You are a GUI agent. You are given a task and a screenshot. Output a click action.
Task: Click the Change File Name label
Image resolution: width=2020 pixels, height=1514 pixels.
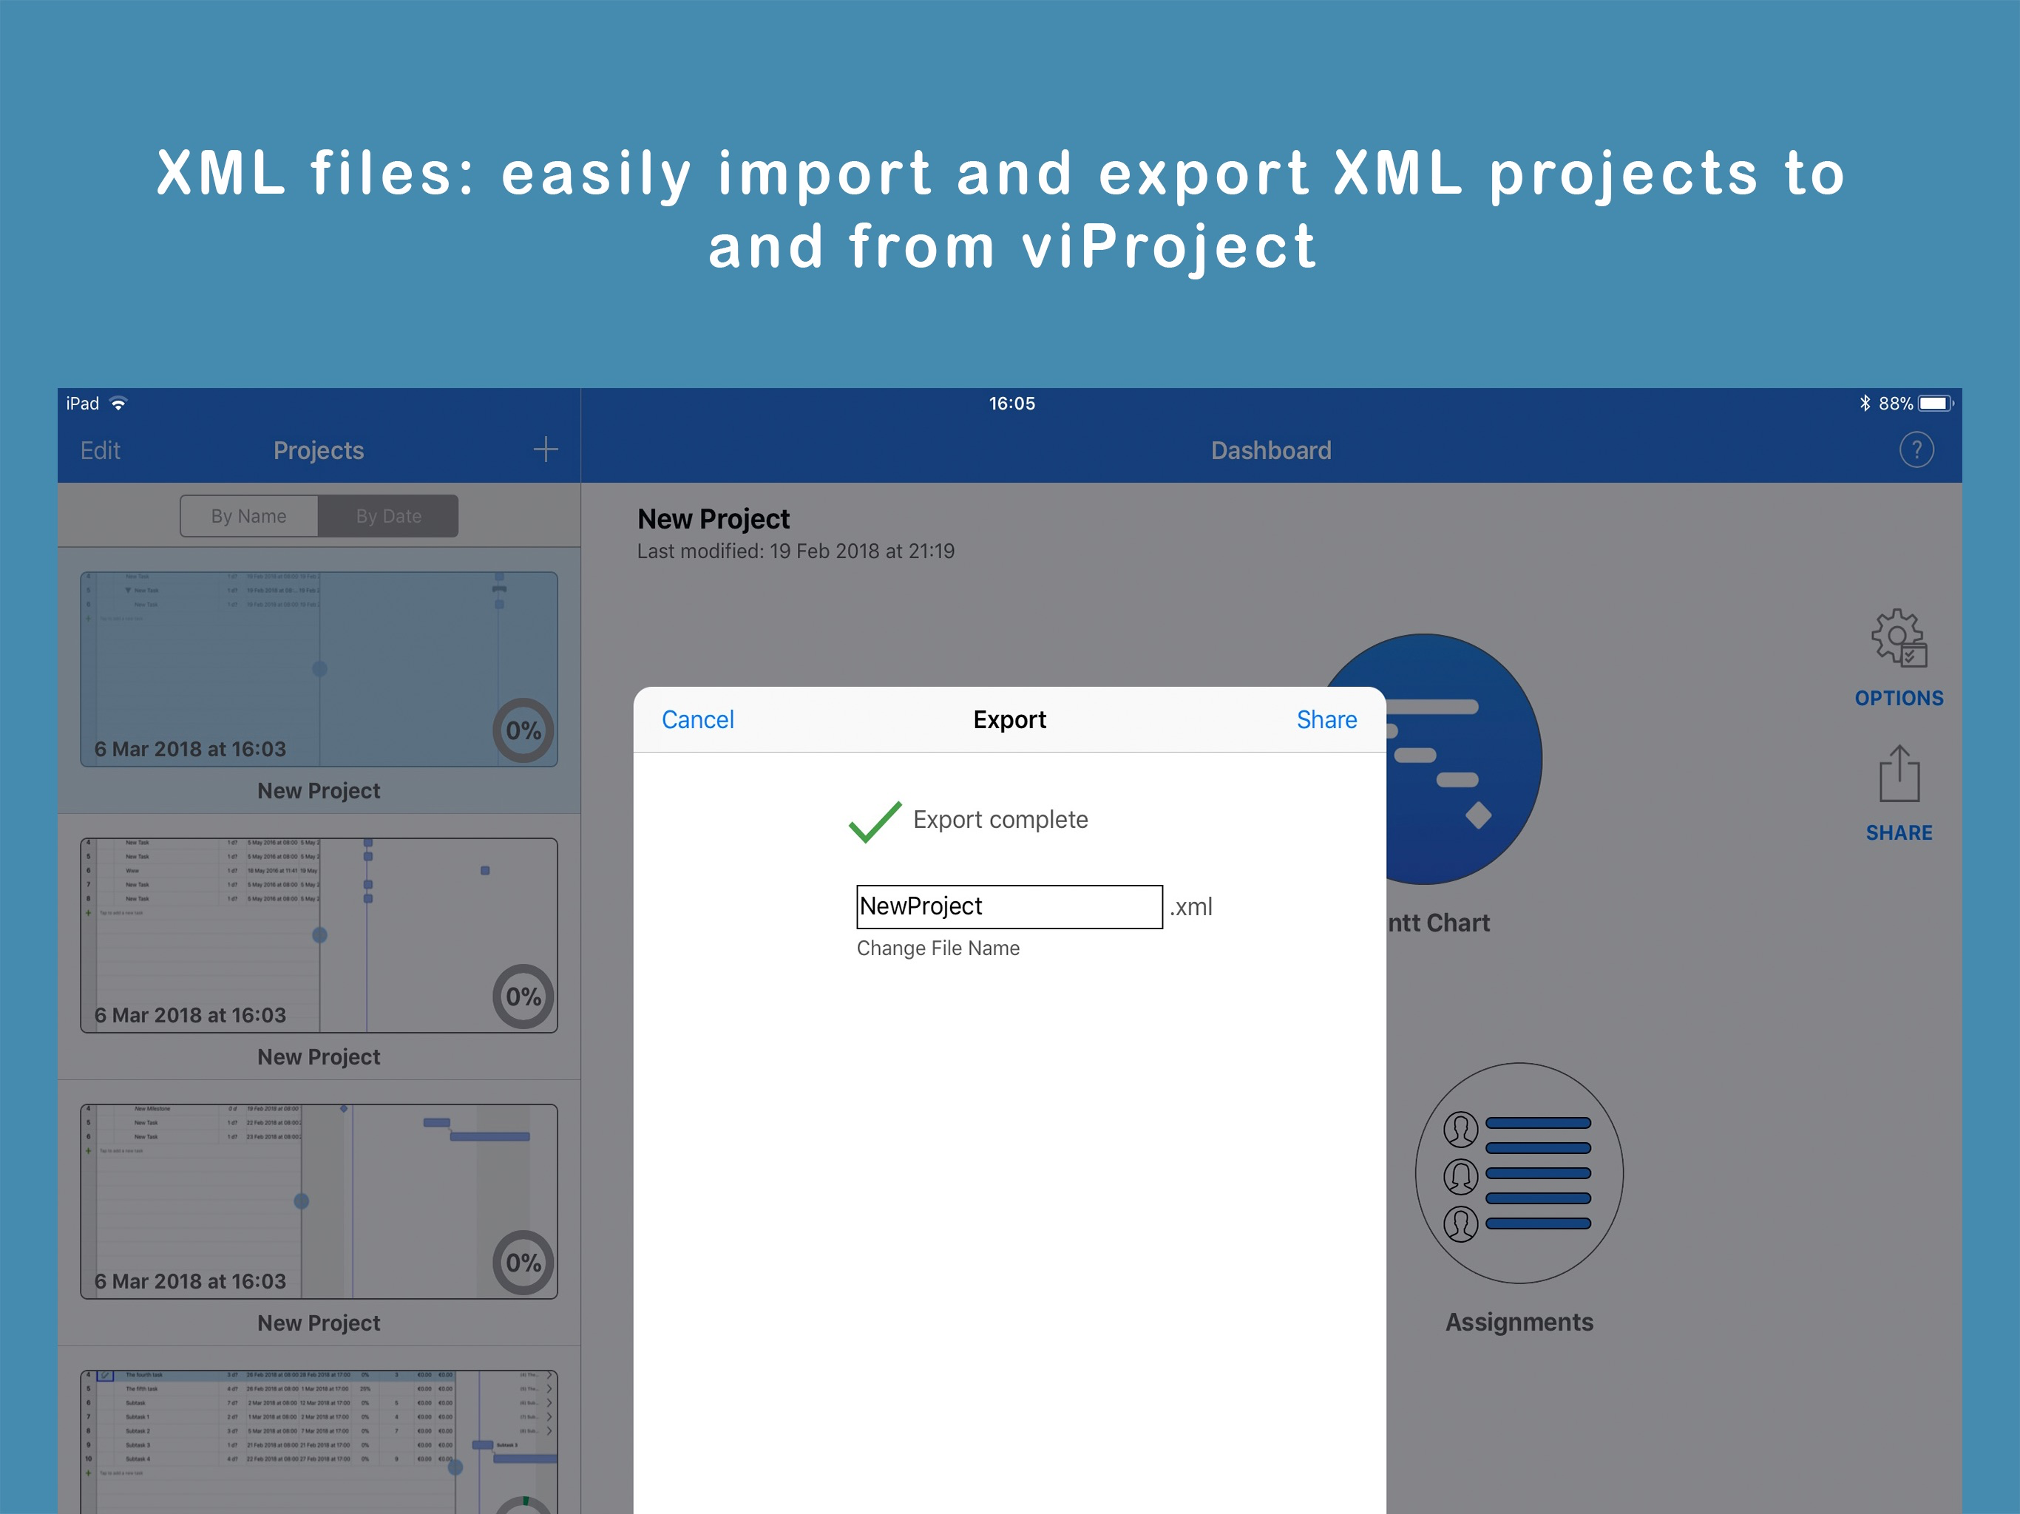pyautogui.click(x=938, y=948)
